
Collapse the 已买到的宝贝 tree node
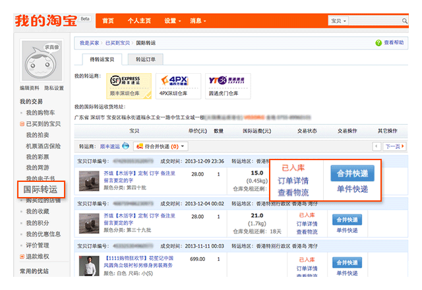[x=22, y=124]
